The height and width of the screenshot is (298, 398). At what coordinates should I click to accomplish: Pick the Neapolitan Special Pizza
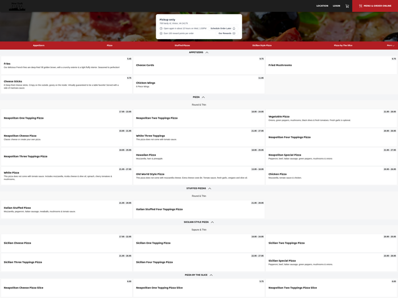(331, 157)
